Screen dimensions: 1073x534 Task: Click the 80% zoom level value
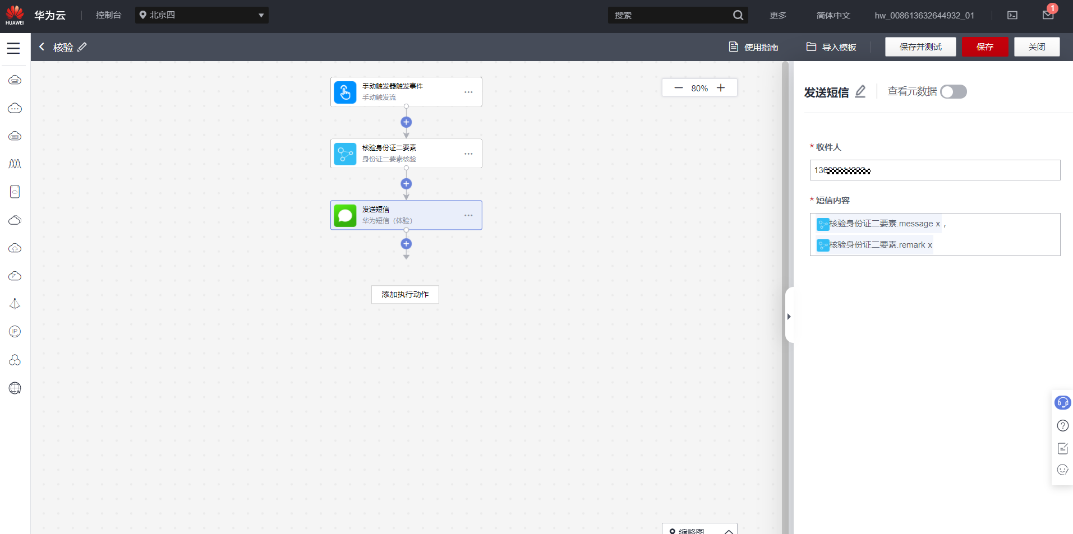[699, 88]
